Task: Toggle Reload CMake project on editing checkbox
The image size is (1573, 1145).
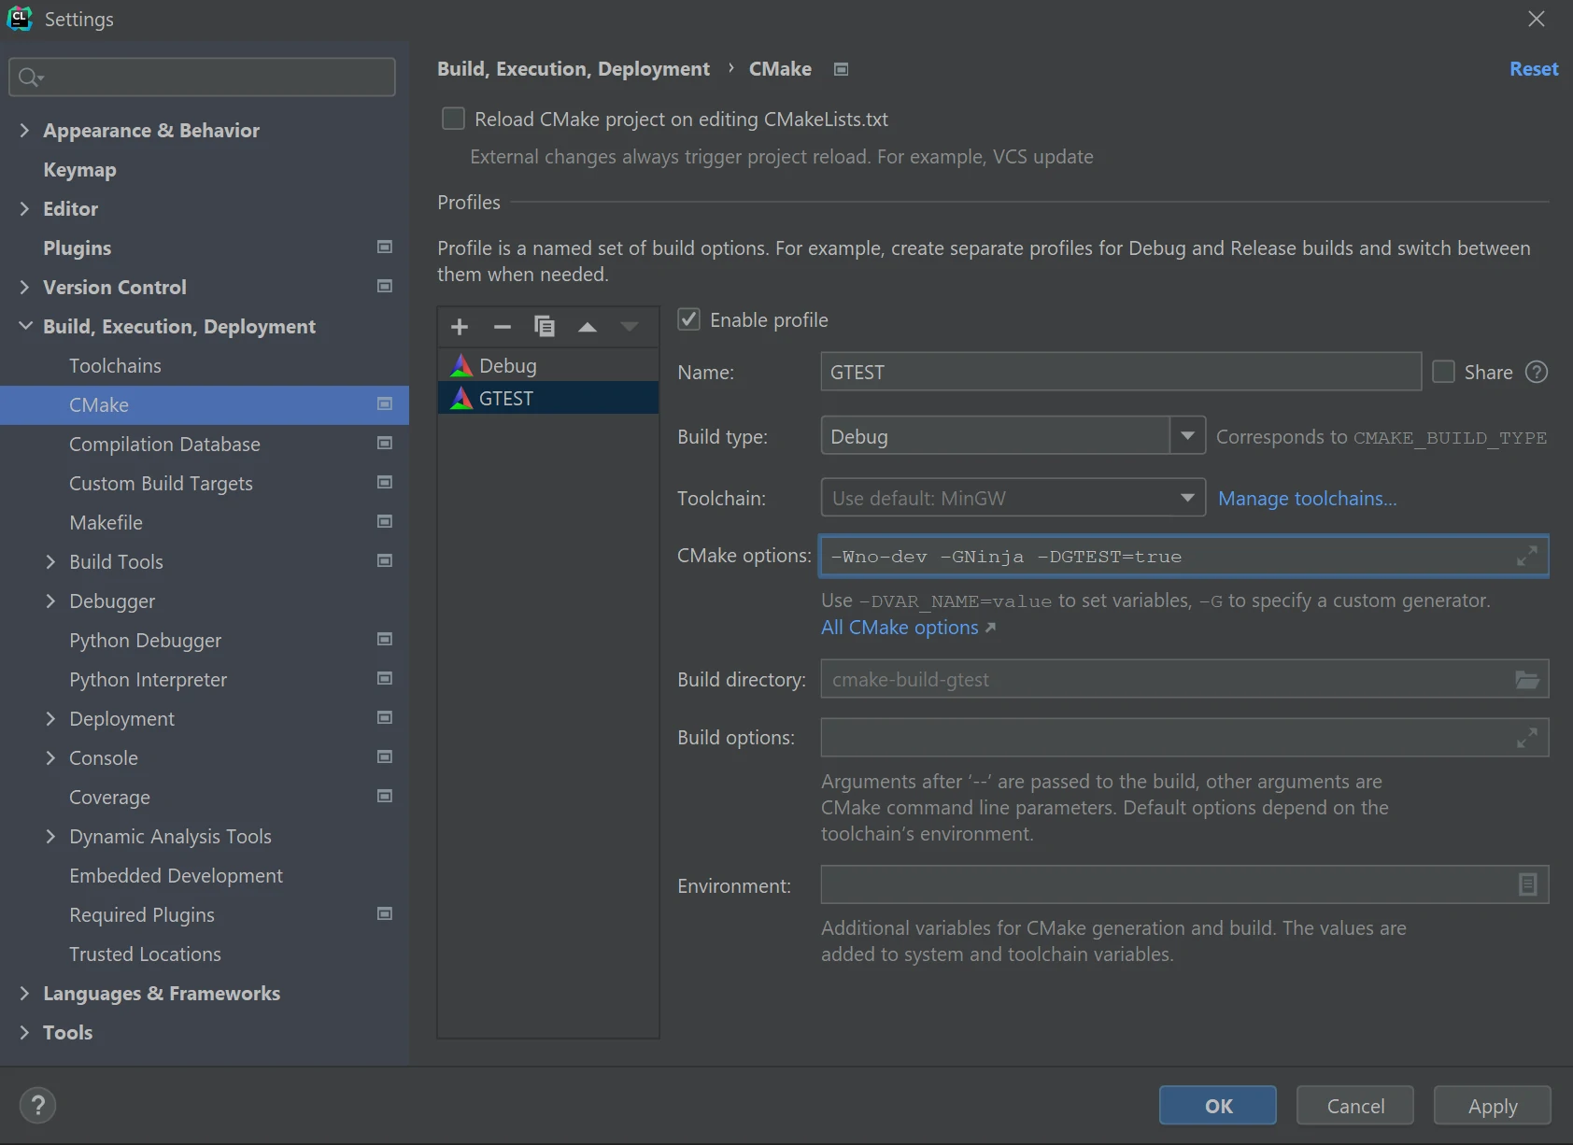Action: pyautogui.click(x=453, y=119)
